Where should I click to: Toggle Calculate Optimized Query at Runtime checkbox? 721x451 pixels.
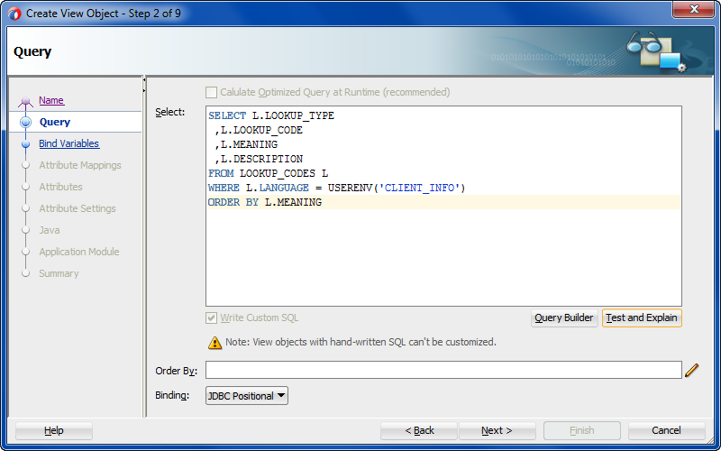pos(211,93)
